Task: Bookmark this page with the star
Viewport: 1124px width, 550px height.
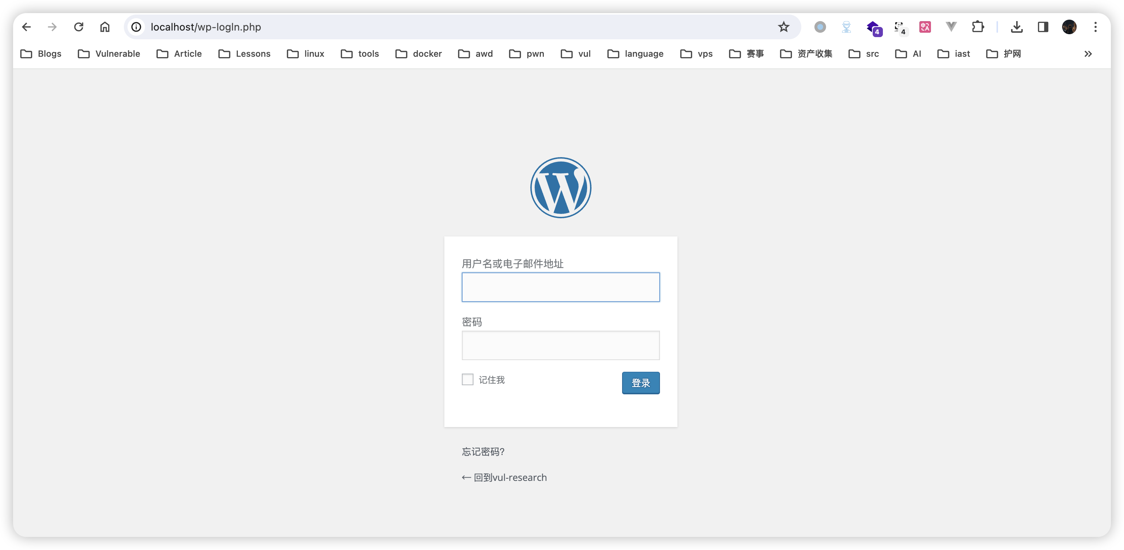Action: (784, 27)
